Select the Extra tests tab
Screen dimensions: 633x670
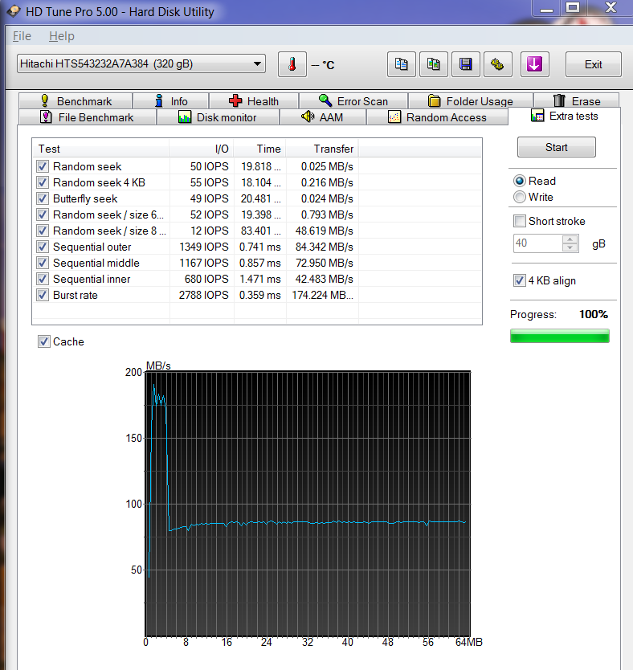[564, 116]
